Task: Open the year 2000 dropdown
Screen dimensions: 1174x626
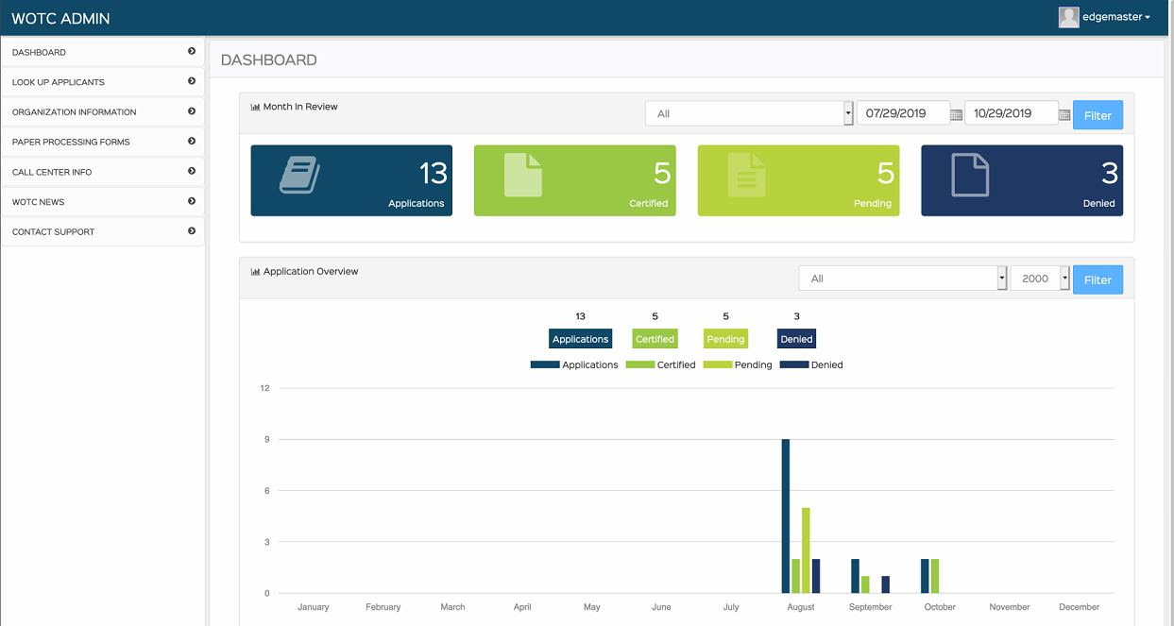Action: [x=1040, y=279]
